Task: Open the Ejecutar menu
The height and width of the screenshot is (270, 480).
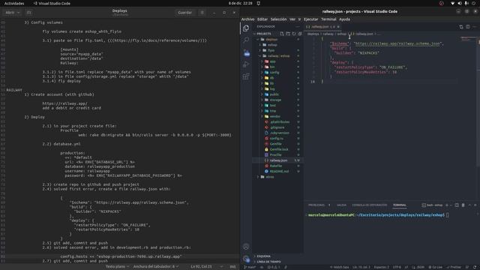Action: coord(311,19)
